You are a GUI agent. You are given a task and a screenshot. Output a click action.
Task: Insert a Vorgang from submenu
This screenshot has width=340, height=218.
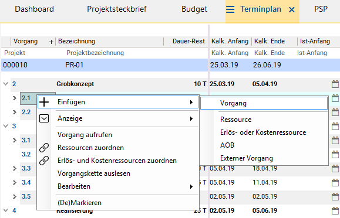(264, 103)
